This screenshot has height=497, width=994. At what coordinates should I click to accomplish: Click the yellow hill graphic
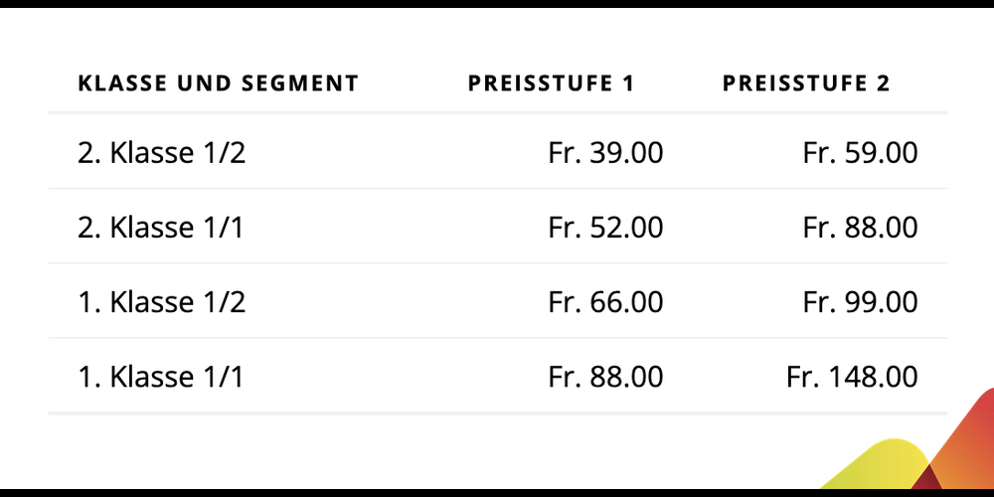(881, 466)
